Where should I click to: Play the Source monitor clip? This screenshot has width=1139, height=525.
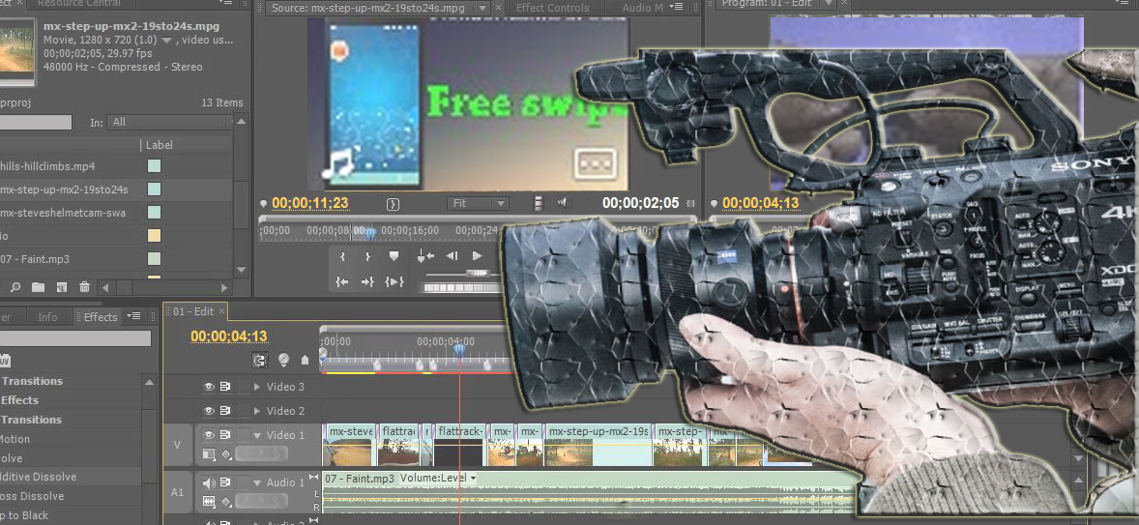click(x=477, y=255)
